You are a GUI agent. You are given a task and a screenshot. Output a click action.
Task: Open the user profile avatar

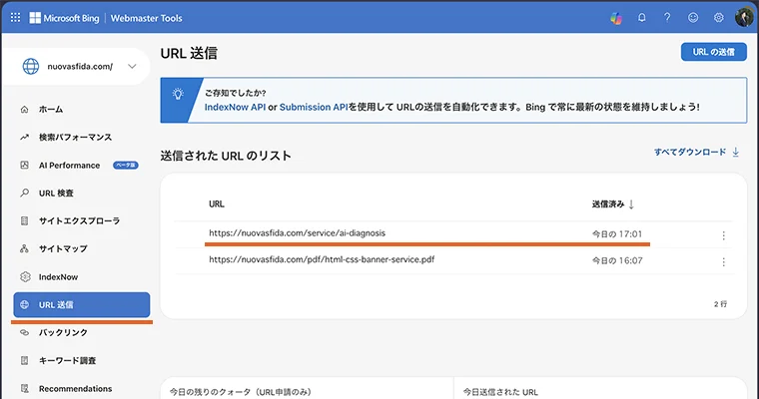(x=744, y=18)
